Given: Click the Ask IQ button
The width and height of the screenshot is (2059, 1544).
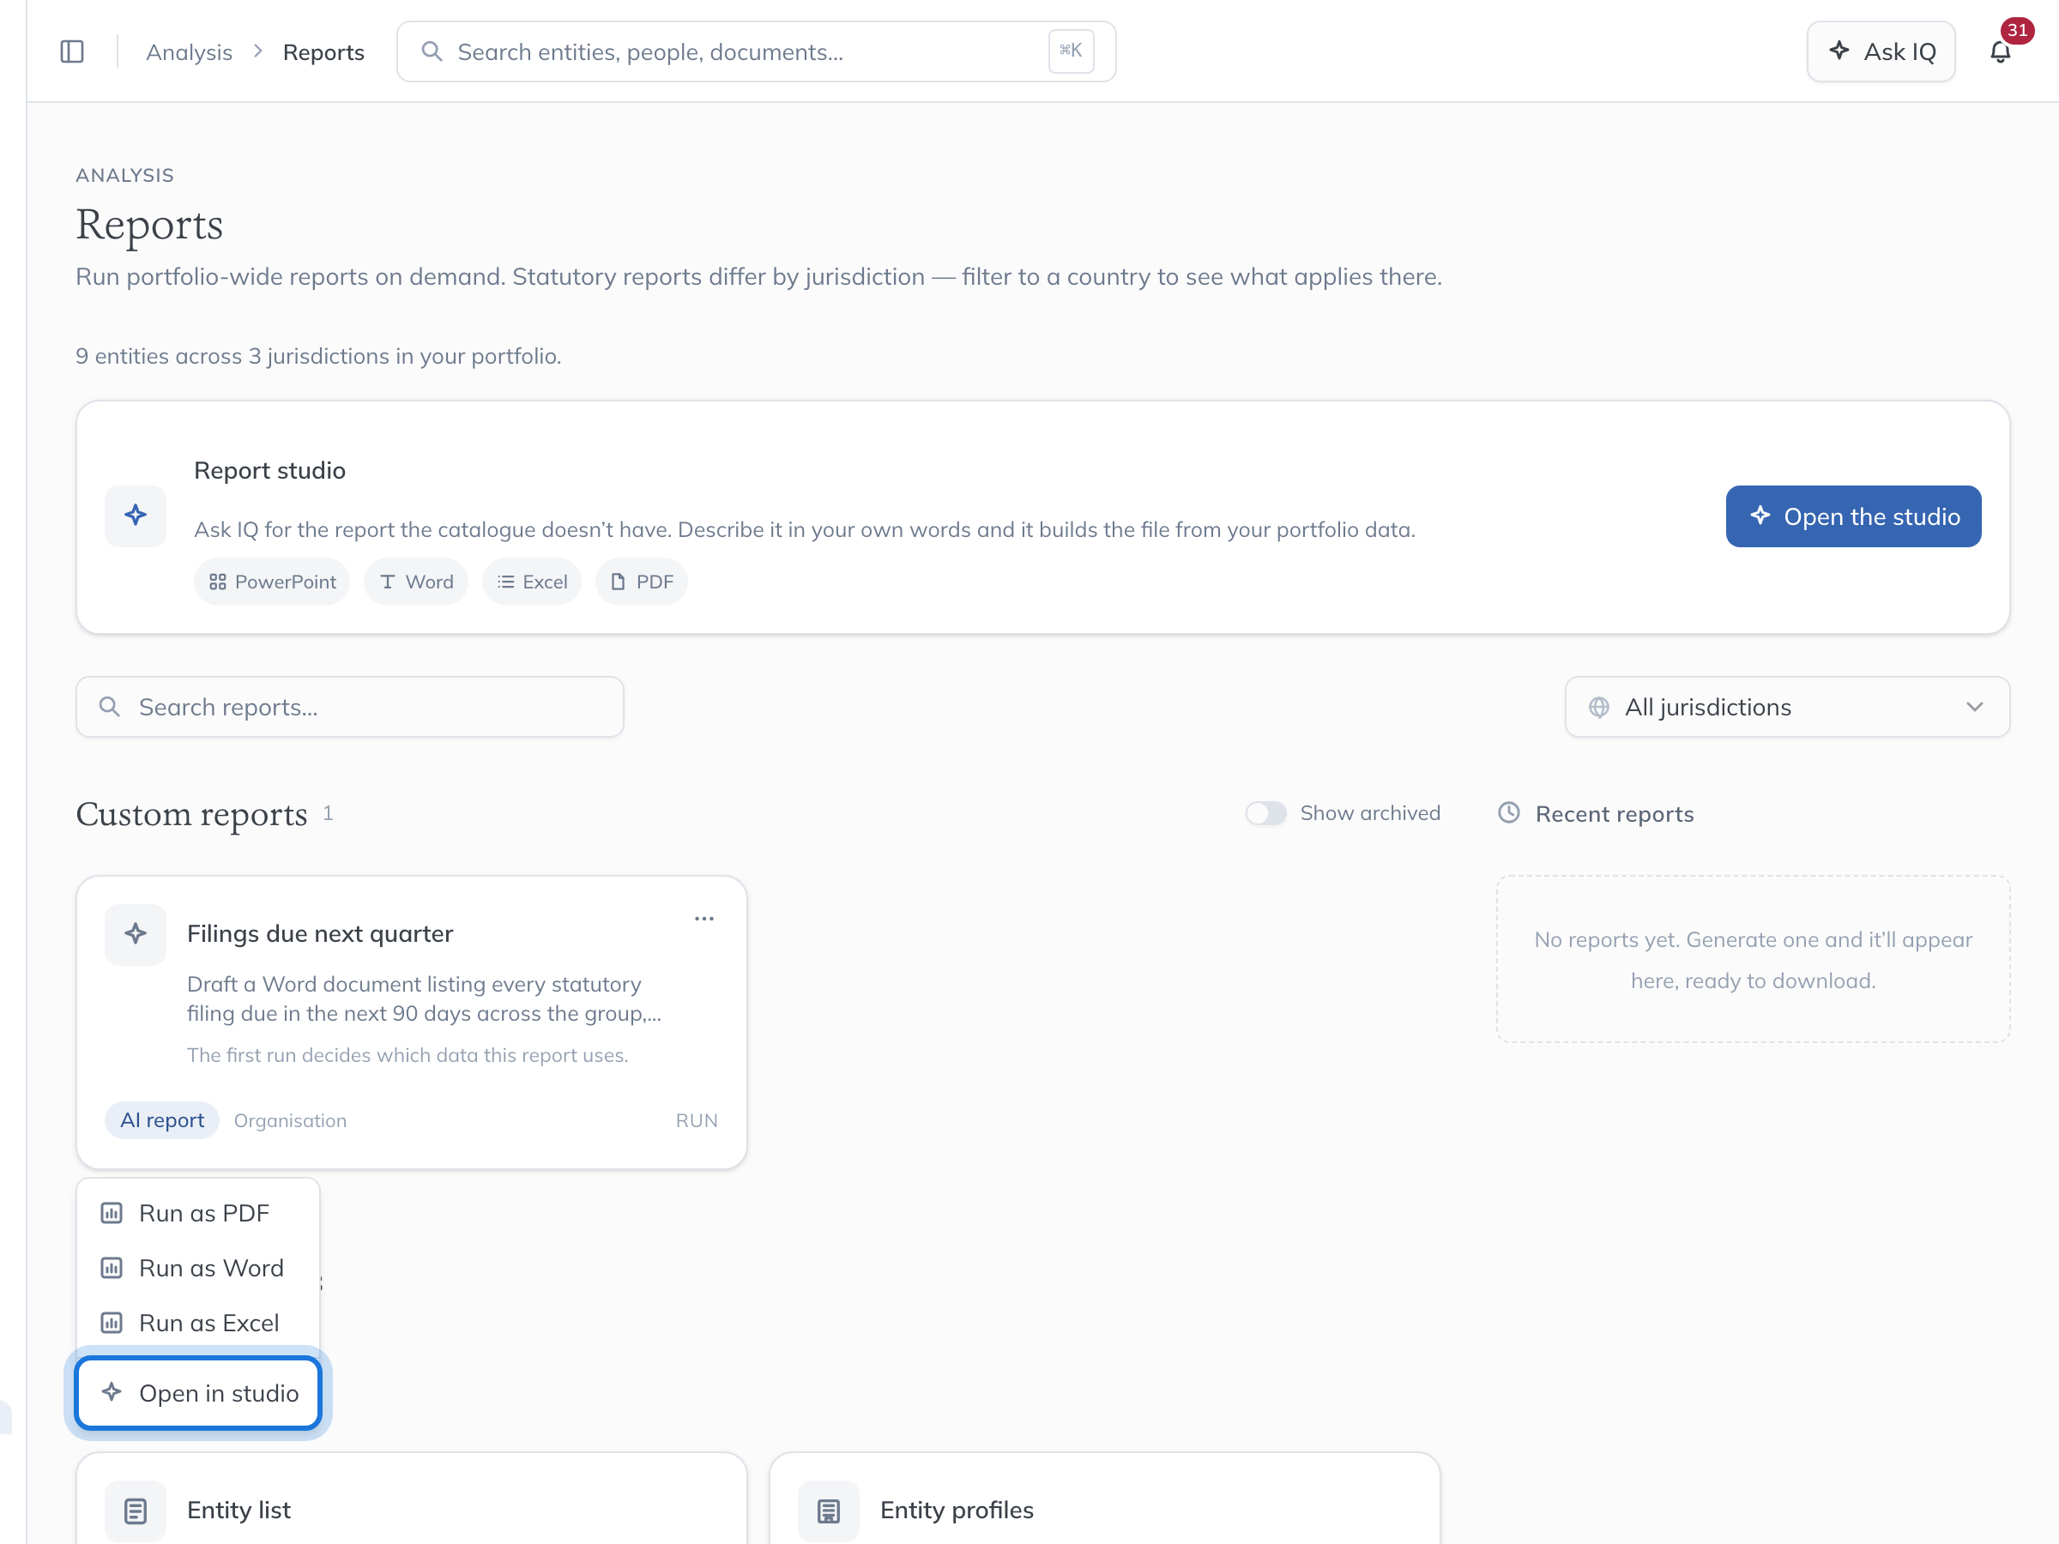Looking at the screenshot, I should coord(1881,51).
